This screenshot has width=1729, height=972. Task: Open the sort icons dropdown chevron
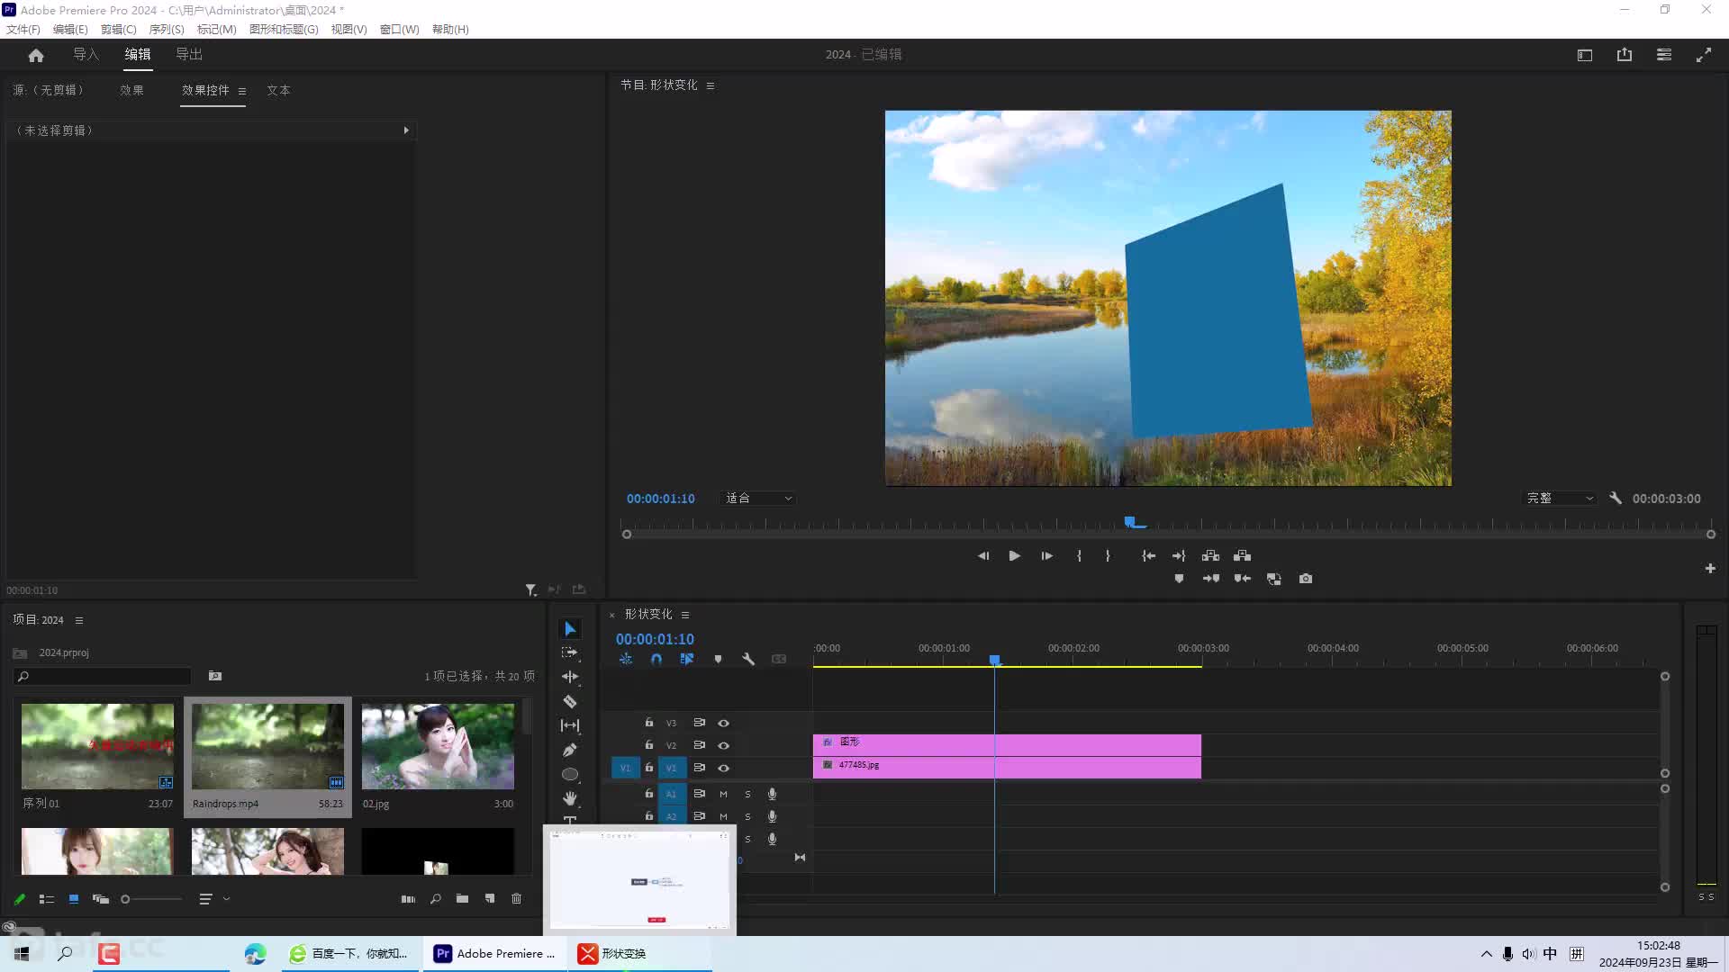[x=226, y=899]
